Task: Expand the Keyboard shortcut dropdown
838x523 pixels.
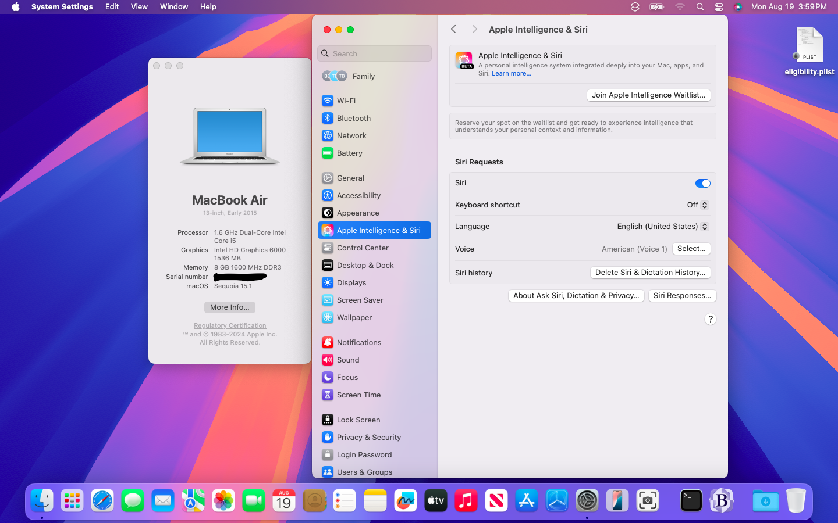Action: point(697,205)
